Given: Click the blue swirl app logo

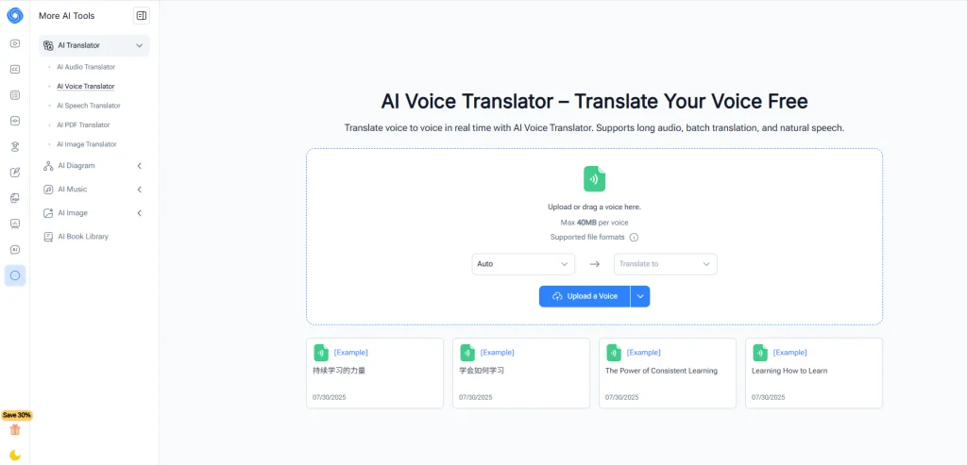Looking at the screenshot, I should point(15,16).
